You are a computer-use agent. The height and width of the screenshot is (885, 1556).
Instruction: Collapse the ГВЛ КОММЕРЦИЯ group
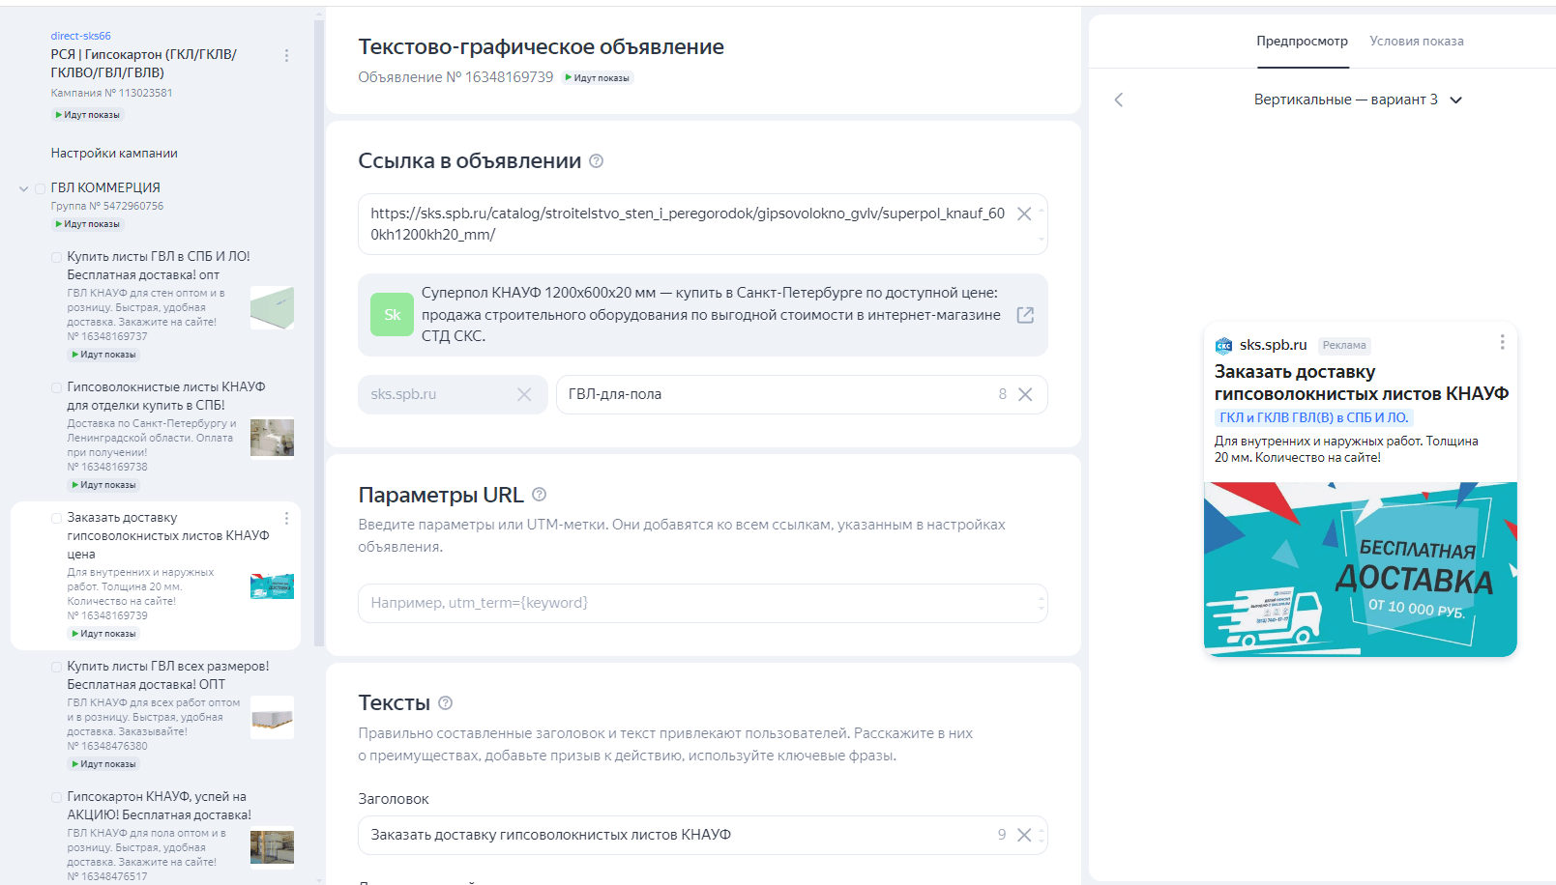pyautogui.click(x=24, y=188)
